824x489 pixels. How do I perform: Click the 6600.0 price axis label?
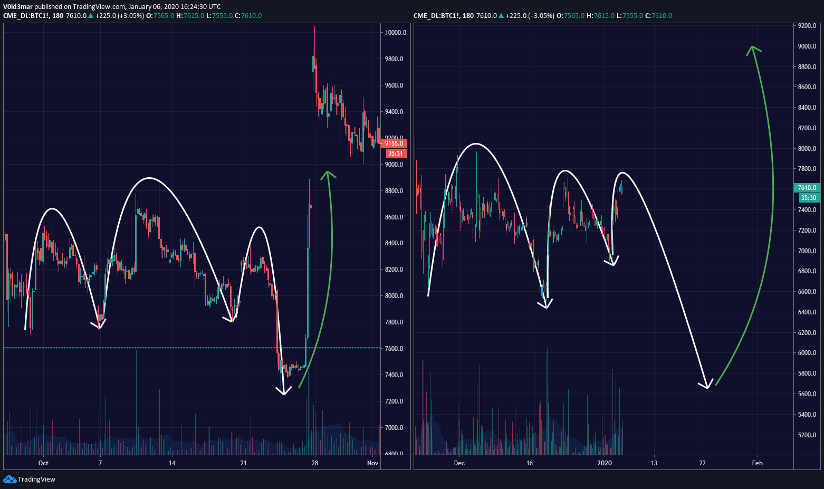(807, 292)
